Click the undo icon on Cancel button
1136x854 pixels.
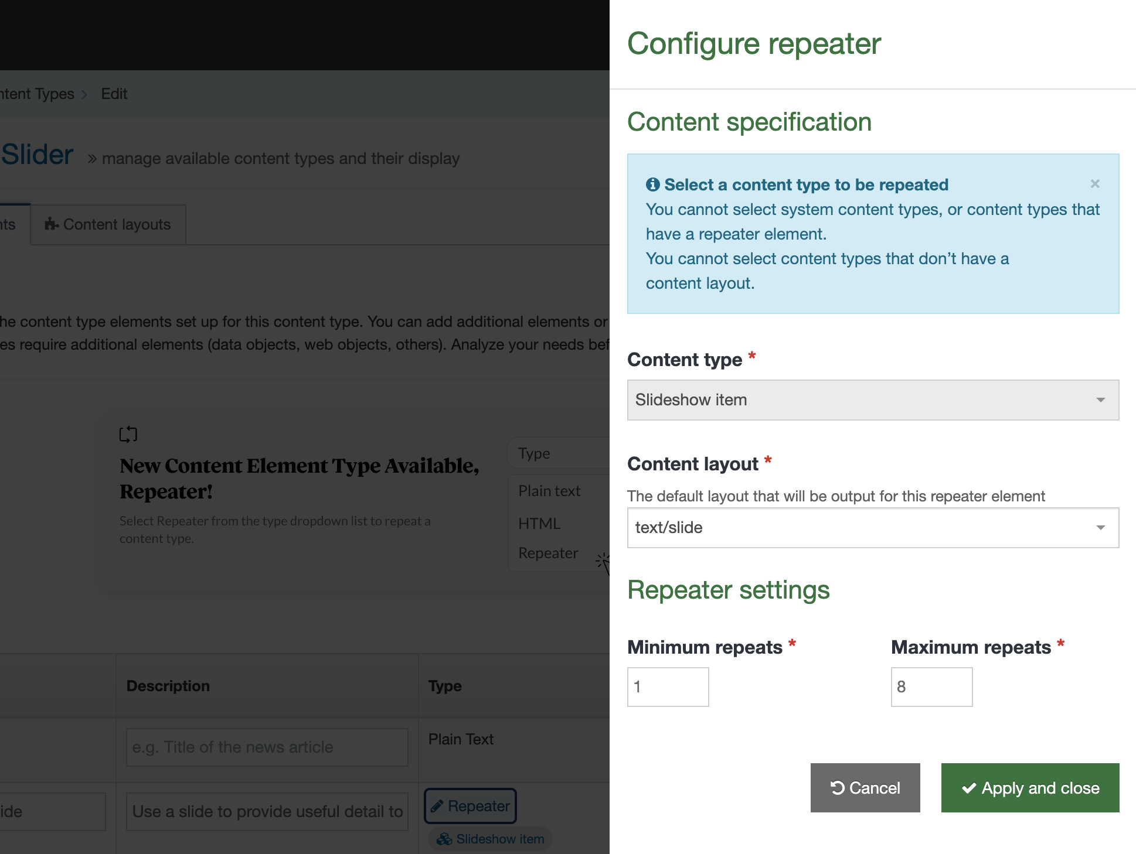pyautogui.click(x=837, y=788)
